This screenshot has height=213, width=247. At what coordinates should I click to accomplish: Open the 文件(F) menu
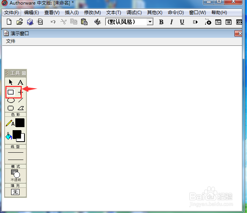[11, 13]
